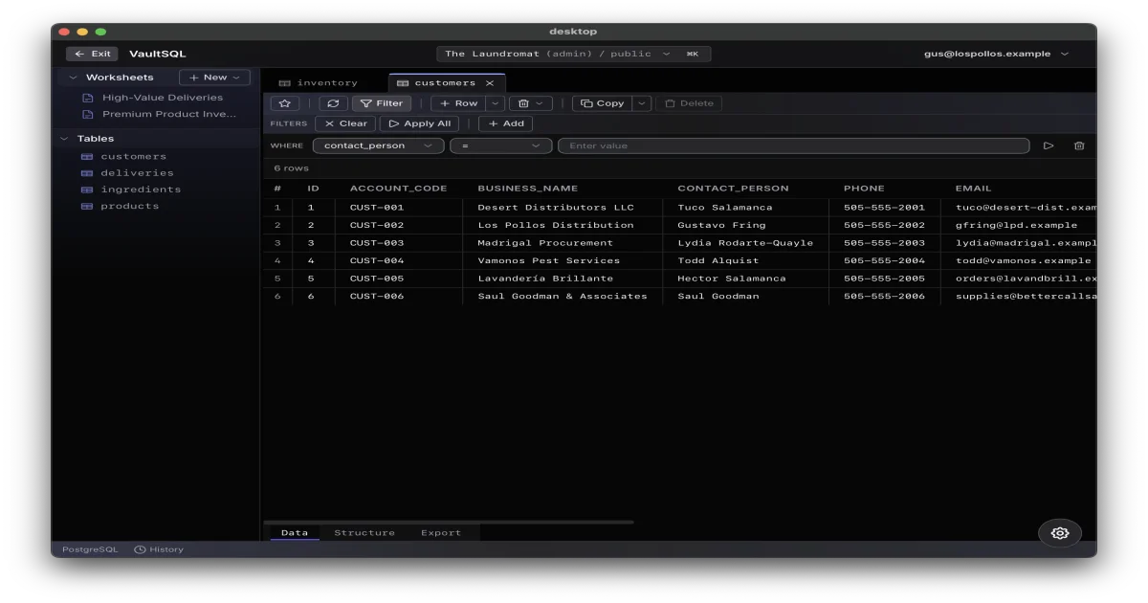Open the ingredients table

click(x=141, y=190)
